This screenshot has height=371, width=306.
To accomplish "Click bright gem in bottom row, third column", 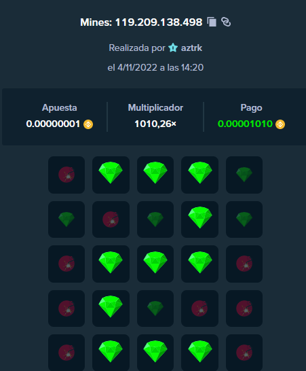I will (x=155, y=353).
